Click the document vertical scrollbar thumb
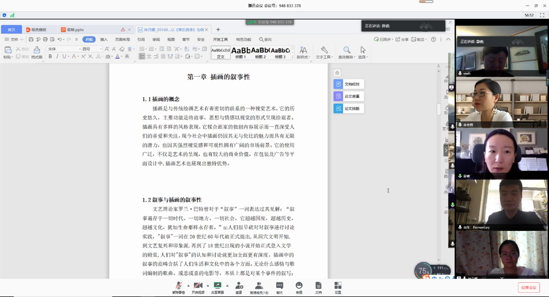Screen dimensions: 549x297 pyautogui.click(x=439, y=109)
